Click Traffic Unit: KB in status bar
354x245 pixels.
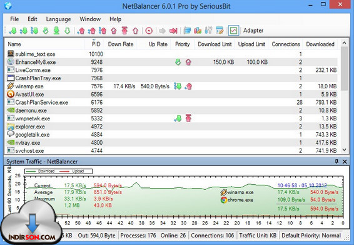pyautogui.click(x=258, y=236)
